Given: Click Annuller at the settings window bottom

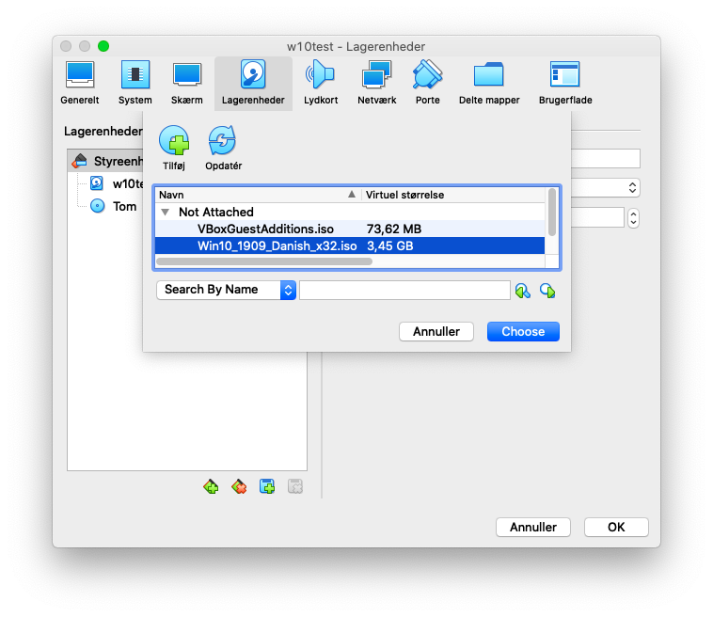Looking at the screenshot, I should click(x=533, y=527).
